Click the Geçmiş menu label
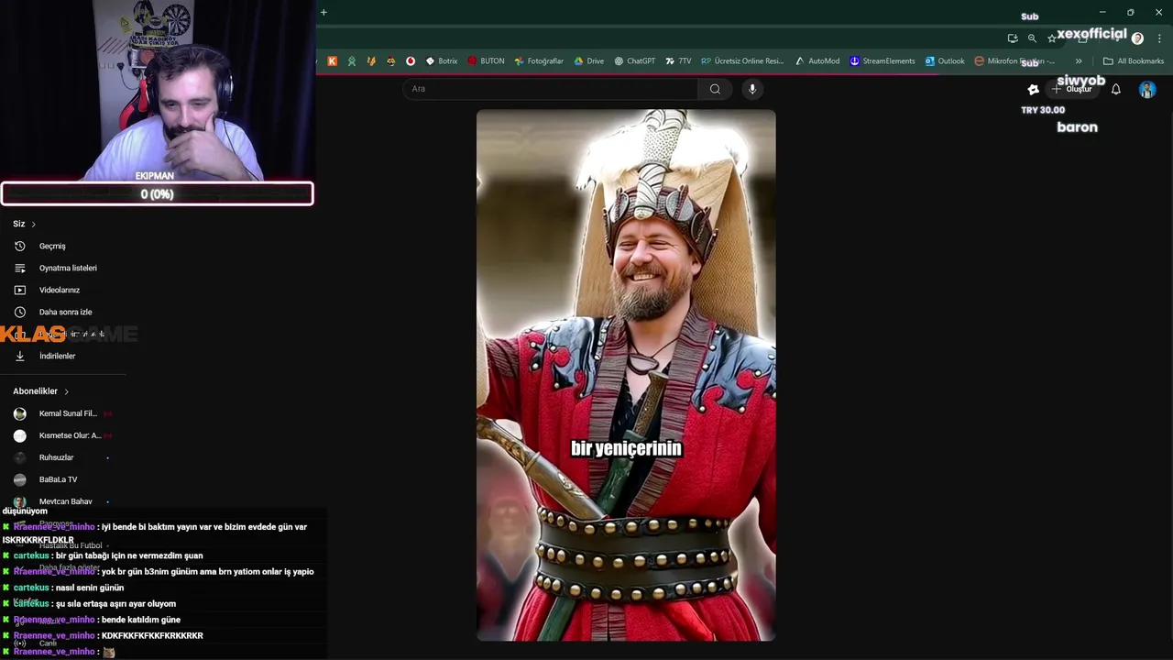1173x660 pixels. [52, 246]
